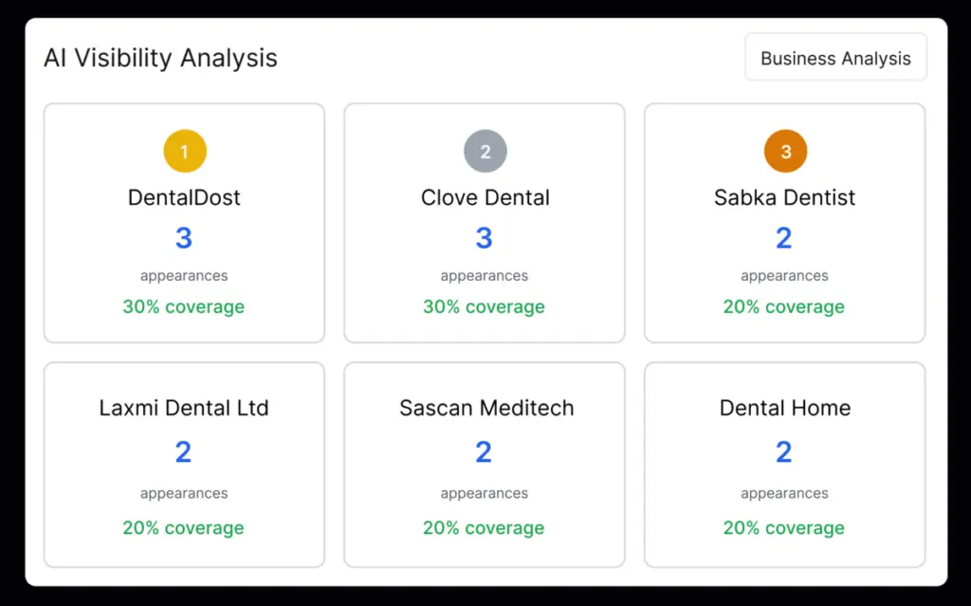Select the Sascan Meditech card

(x=485, y=464)
